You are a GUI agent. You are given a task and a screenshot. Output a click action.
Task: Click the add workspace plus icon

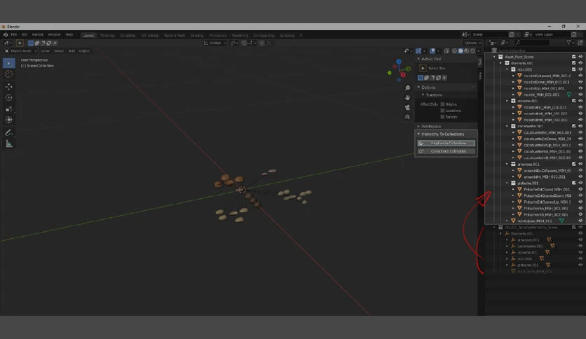coord(301,36)
